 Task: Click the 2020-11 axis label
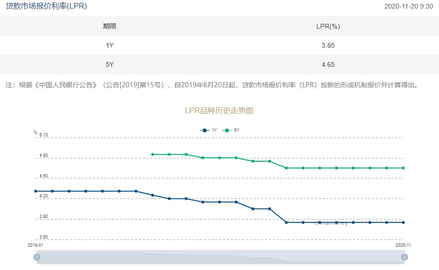pos(403,245)
